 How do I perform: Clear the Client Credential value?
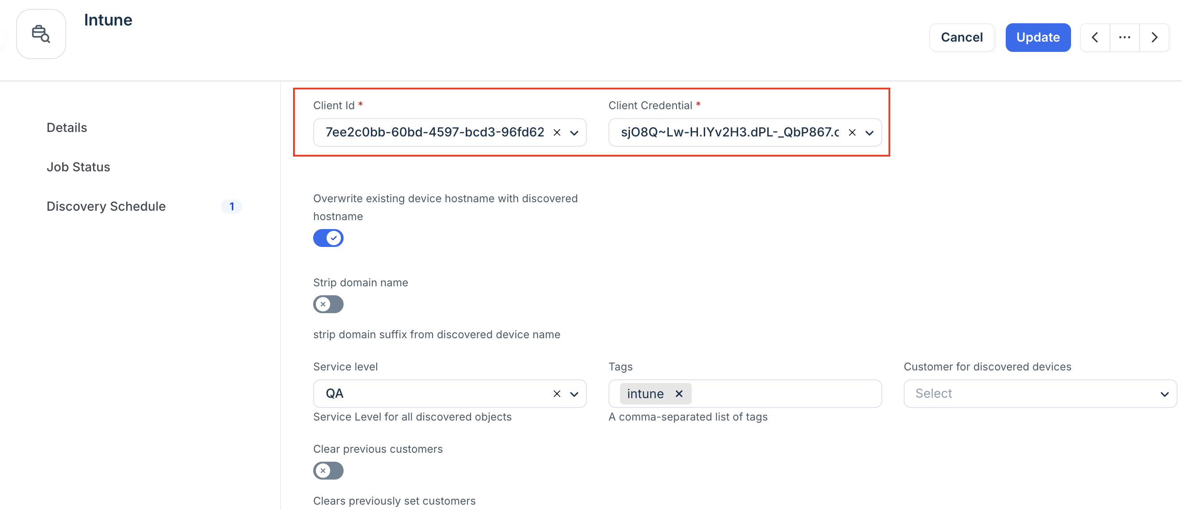pyautogui.click(x=852, y=132)
